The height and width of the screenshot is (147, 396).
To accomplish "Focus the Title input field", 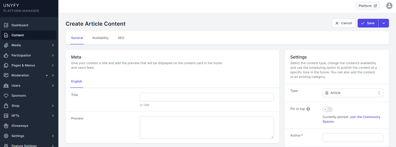I will pyautogui.click(x=207, y=97).
